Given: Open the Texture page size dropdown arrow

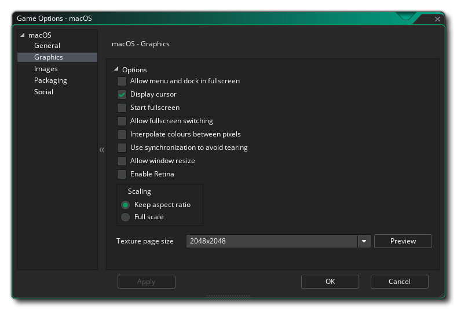Looking at the screenshot, I should (x=364, y=241).
